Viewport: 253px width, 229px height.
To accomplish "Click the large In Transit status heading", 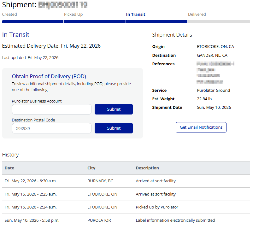I will point(16,35).
